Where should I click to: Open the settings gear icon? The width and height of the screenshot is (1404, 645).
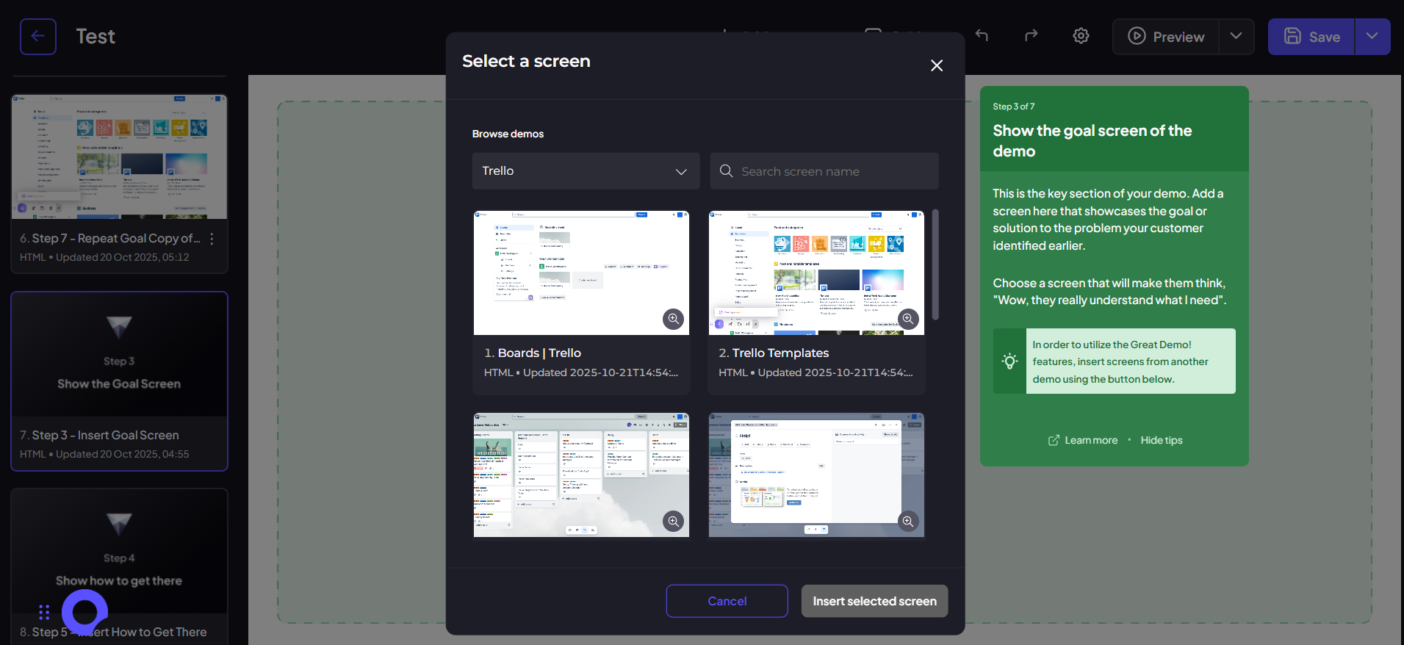(x=1081, y=35)
